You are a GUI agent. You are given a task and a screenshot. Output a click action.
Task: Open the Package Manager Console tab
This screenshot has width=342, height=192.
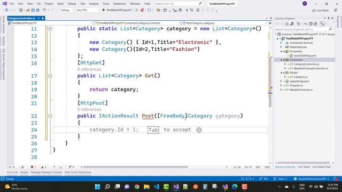(46, 172)
